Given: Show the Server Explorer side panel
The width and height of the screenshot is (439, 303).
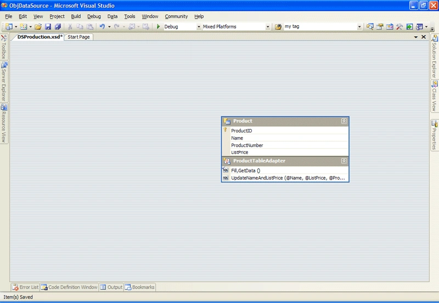Looking at the screenshot, I should pyautogui.click(x=4, y=81).
